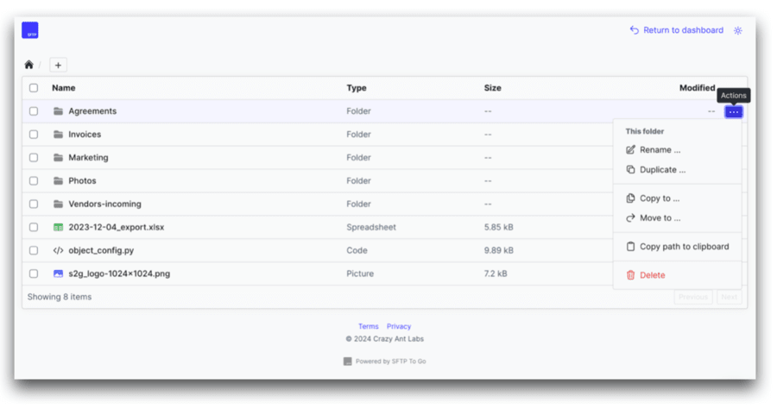
Task: Open the Terms link in footer
Action: pos(368,327)
